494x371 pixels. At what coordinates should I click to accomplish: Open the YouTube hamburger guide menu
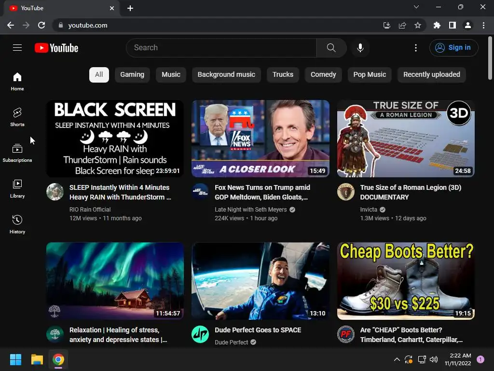[17, 48]
